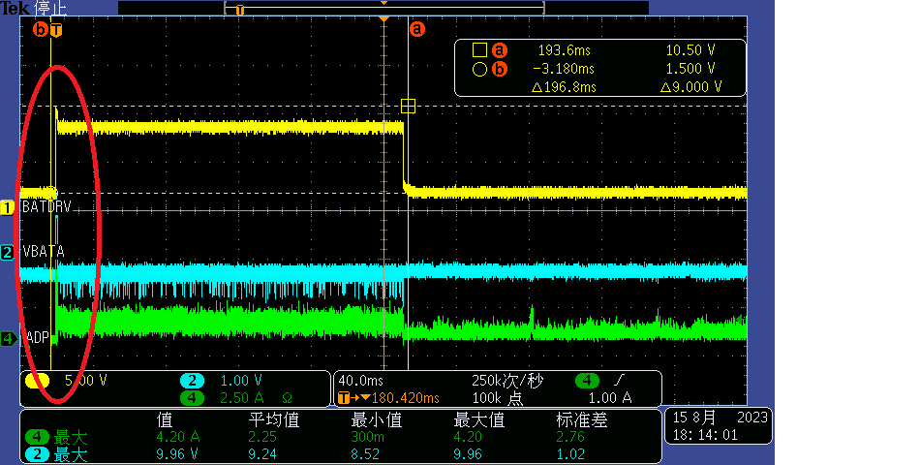Select the channel 4 ground marker
This screenshot has height=465, width=920.
[x=8, y=339]
